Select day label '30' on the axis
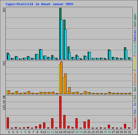The width and height of the screenshot is (138, 135). [x=125, y=132]
